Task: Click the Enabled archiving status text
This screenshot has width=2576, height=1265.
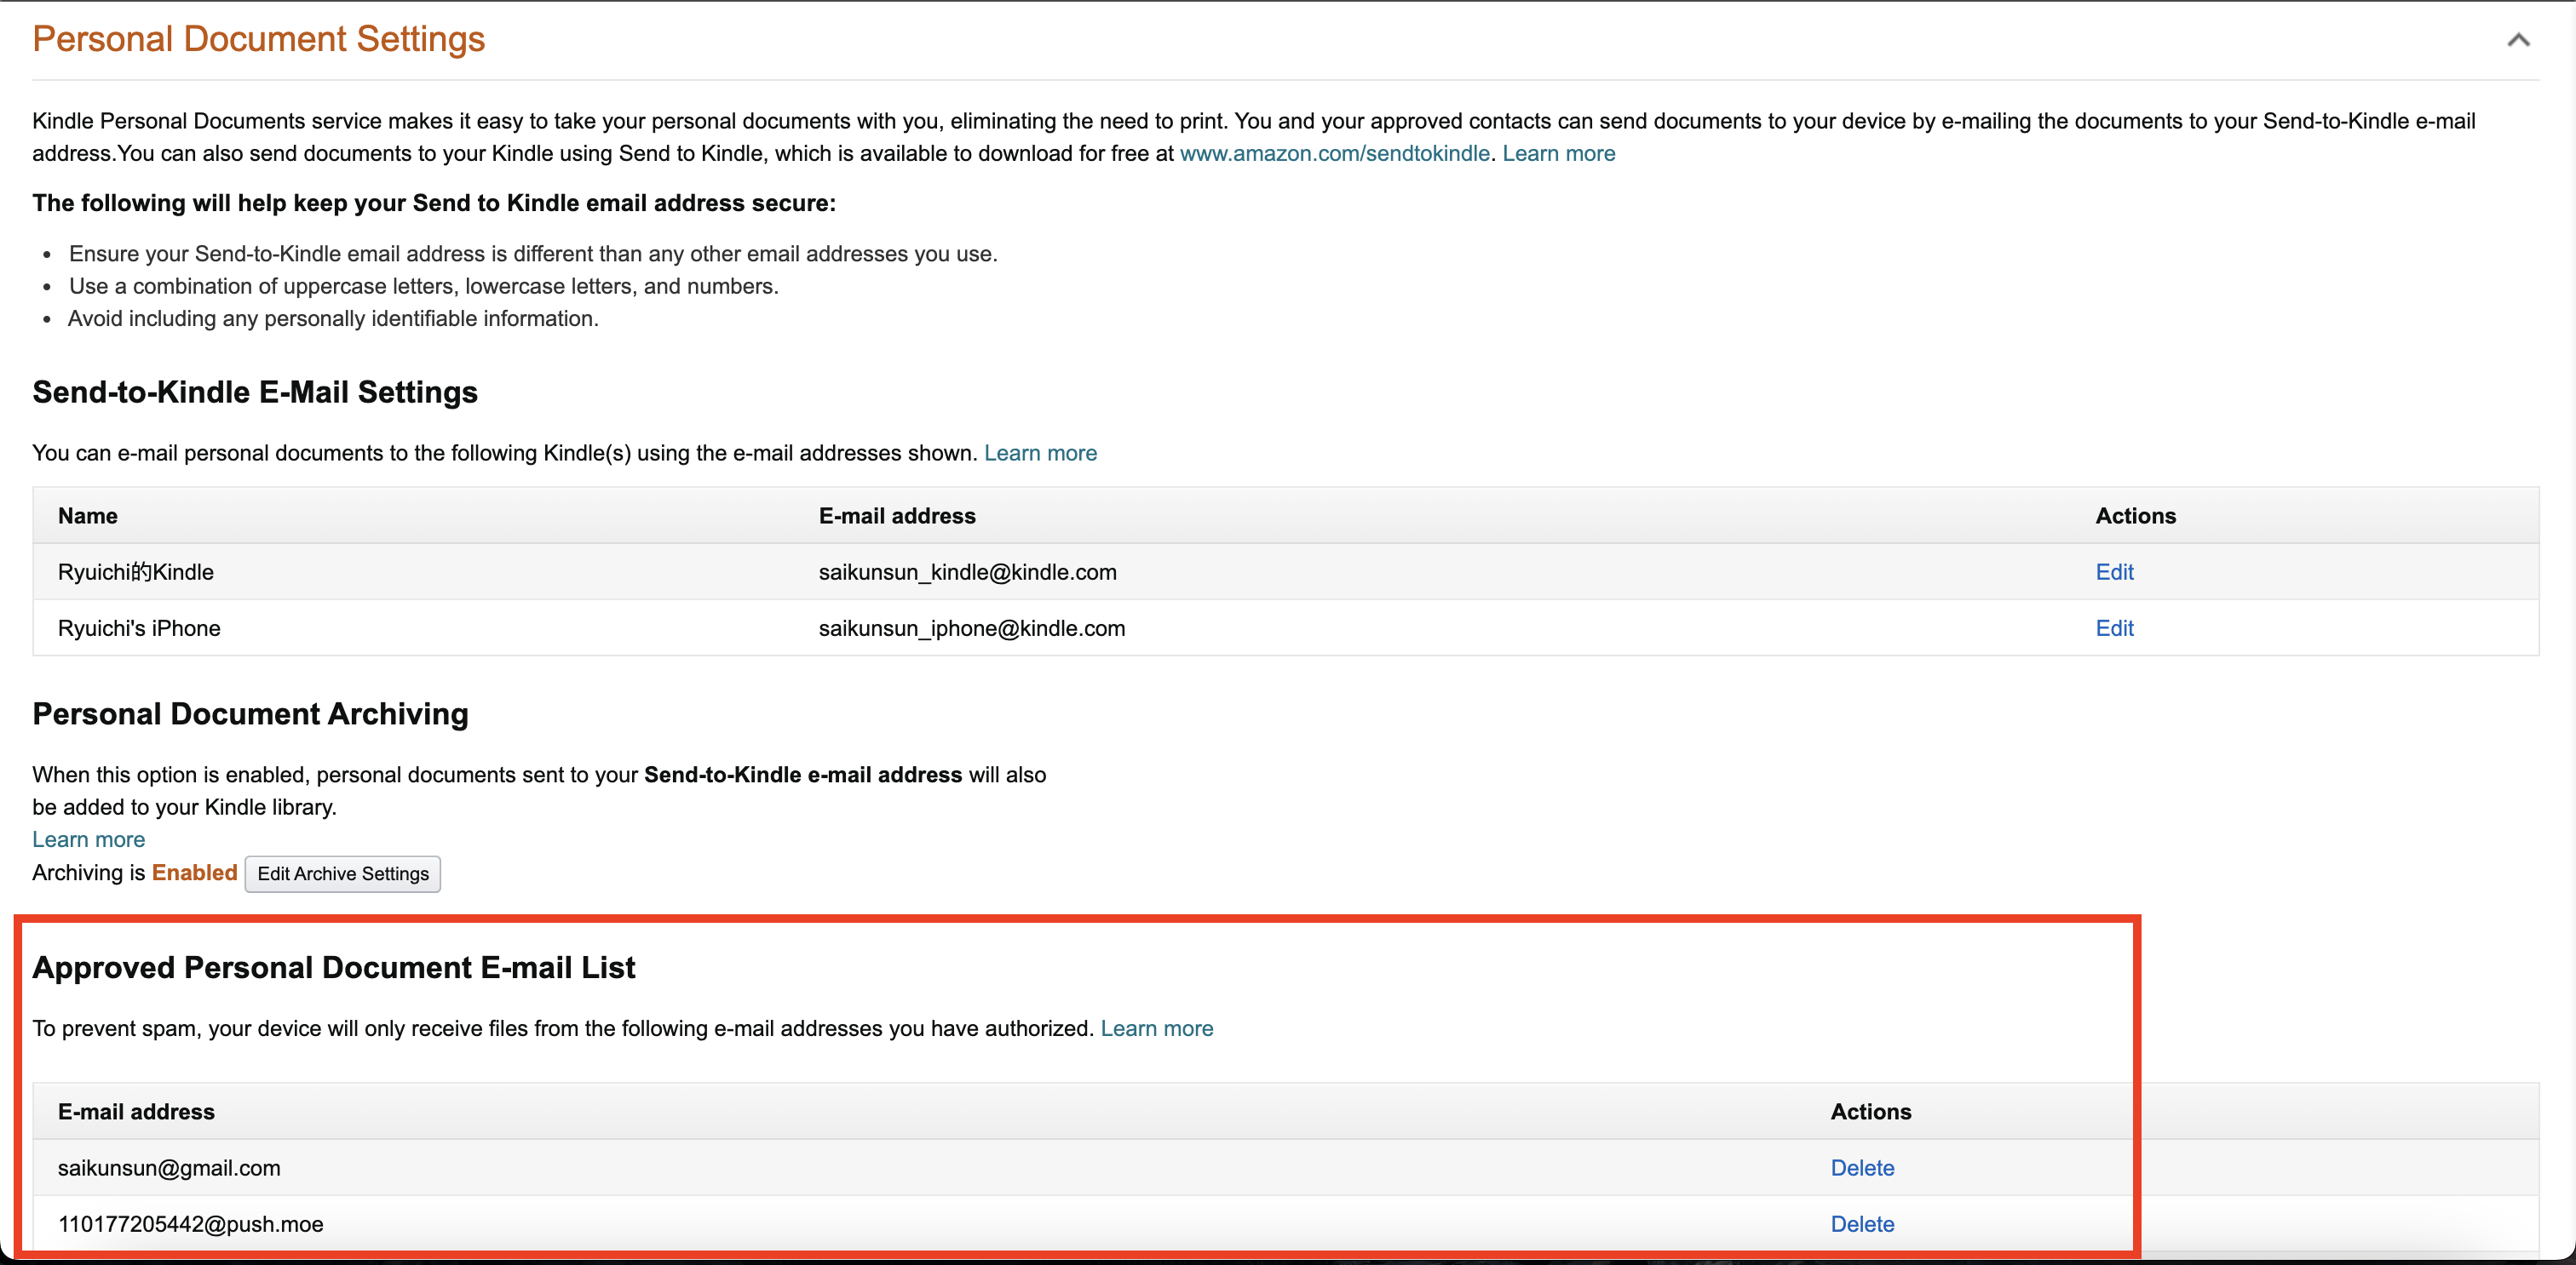Action: tap(194, 873)
